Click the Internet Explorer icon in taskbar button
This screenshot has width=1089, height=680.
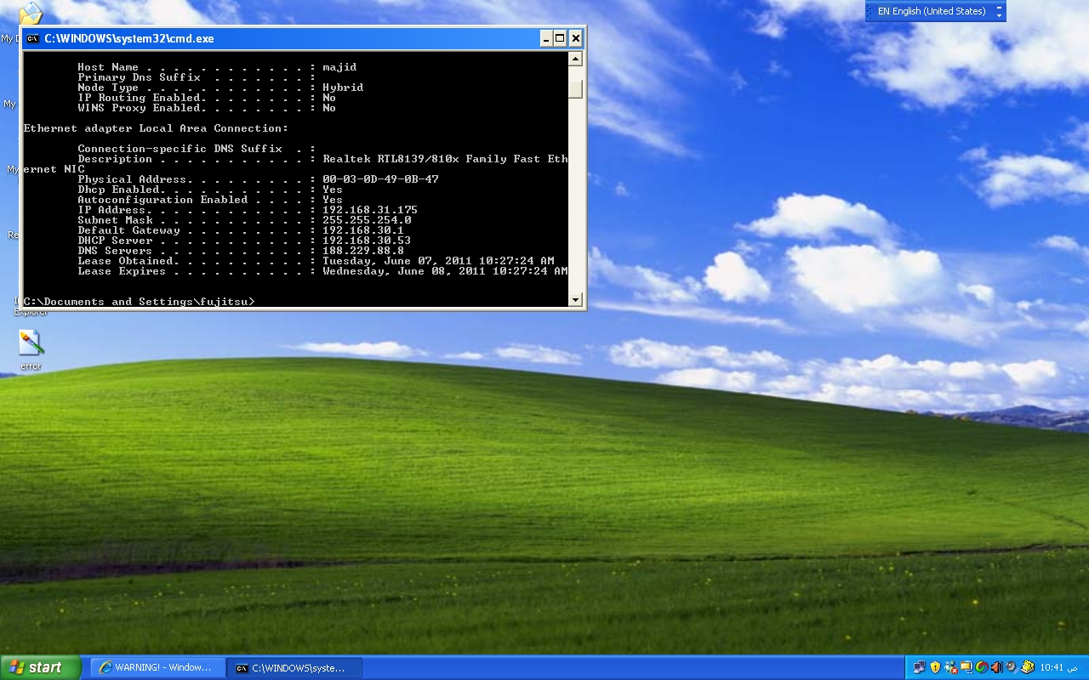(105, 667)
